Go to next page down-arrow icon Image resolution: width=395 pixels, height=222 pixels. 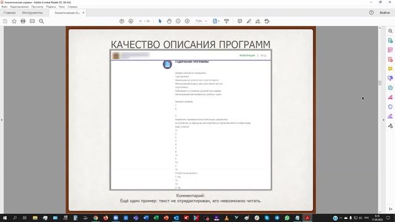(131, 22)
